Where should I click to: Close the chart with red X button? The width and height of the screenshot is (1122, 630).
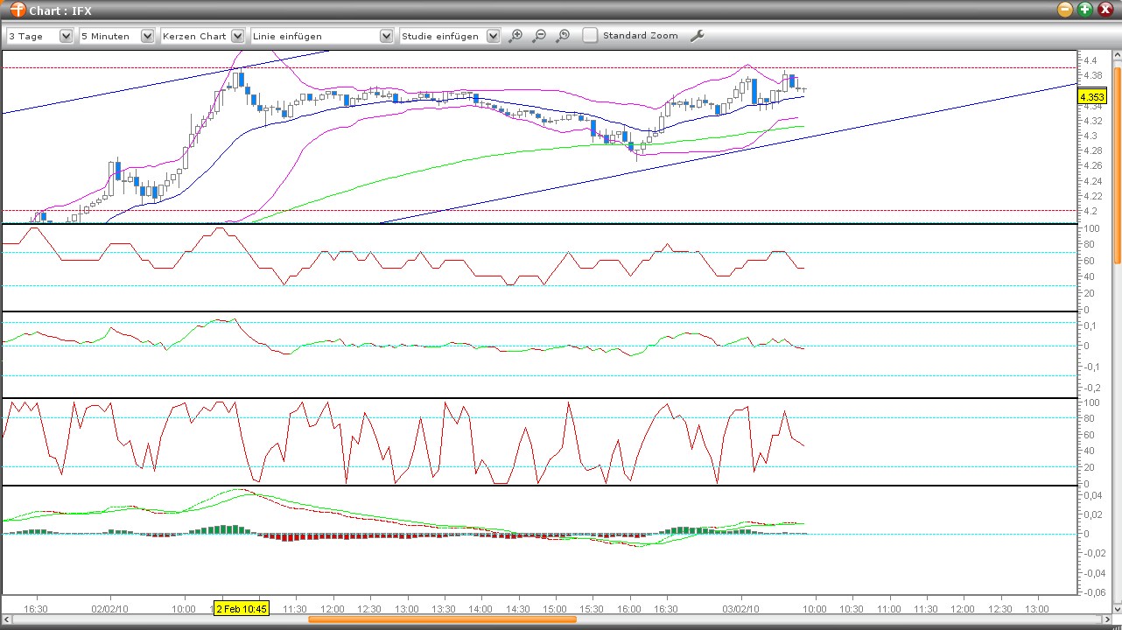pos(1105,10)
